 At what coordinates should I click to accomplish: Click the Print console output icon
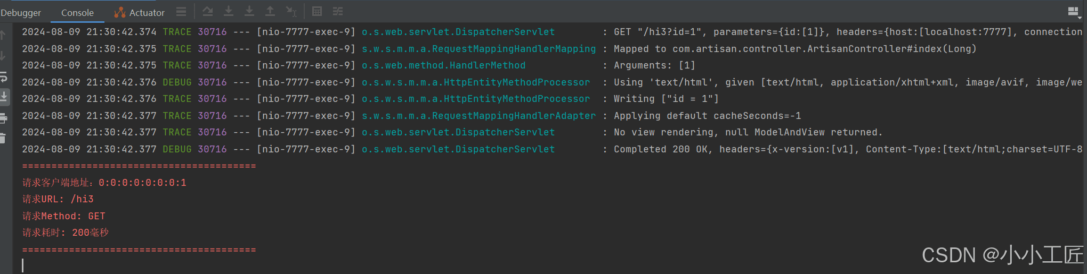pos(4,118)
